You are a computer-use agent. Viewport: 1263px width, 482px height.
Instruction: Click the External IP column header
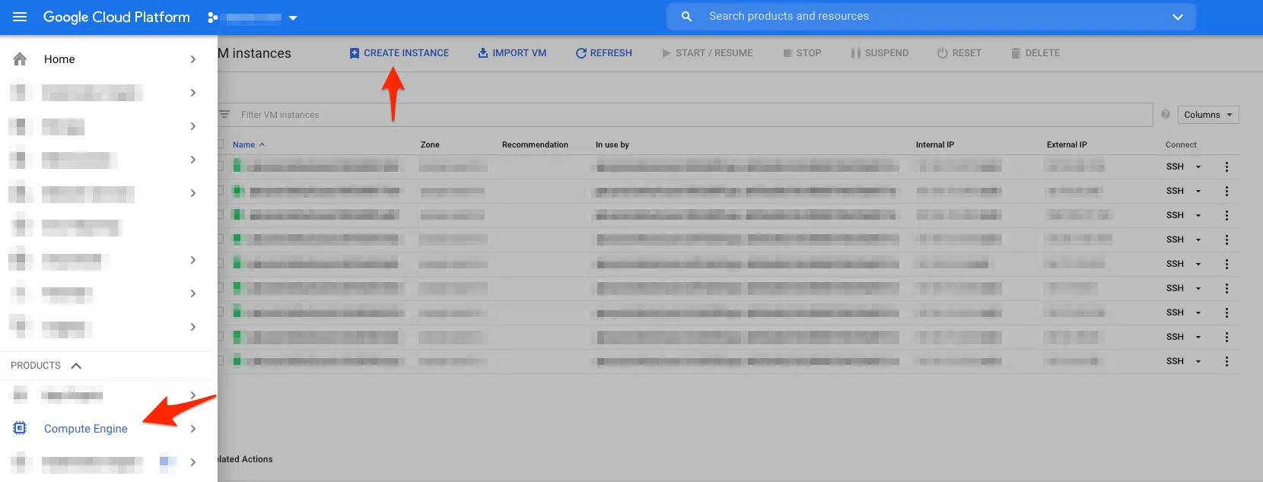(1067, 144)
